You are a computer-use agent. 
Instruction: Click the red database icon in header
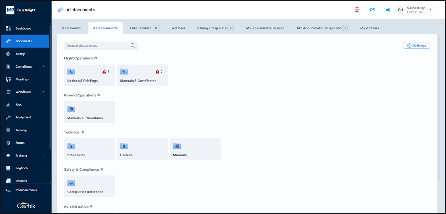[358, 10]
